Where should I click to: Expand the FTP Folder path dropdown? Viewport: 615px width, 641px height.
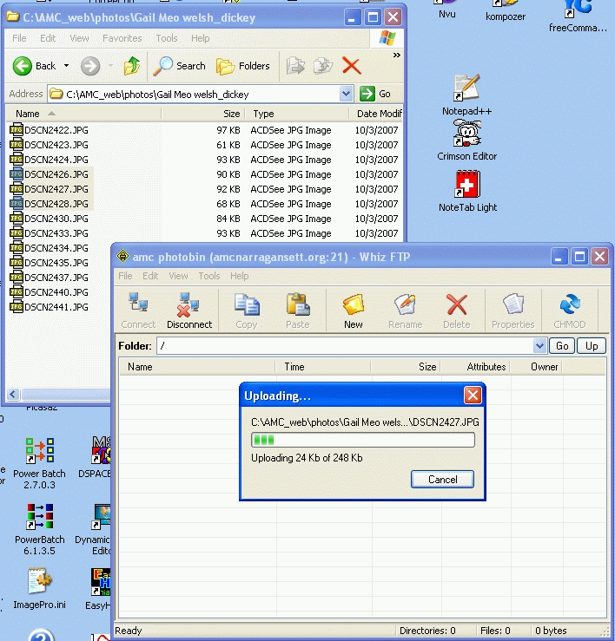(539, 346)
